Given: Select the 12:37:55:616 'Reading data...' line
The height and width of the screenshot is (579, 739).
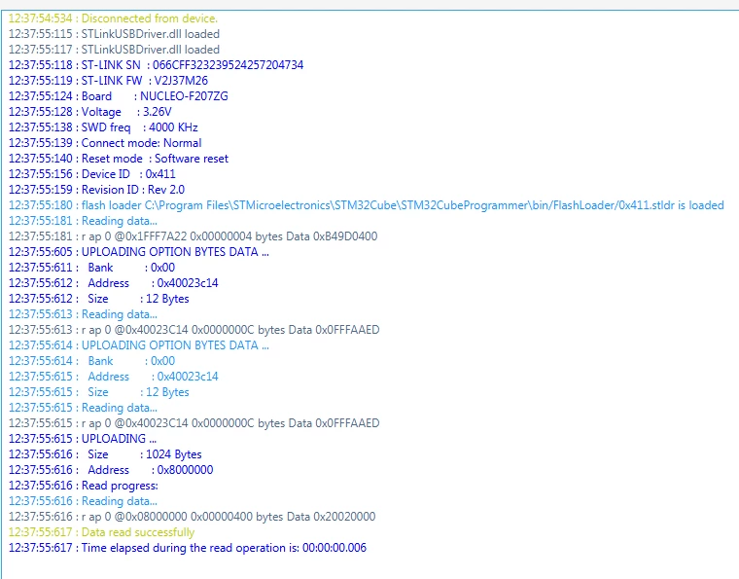Looking at the screenshot, I should coord(83,501).
